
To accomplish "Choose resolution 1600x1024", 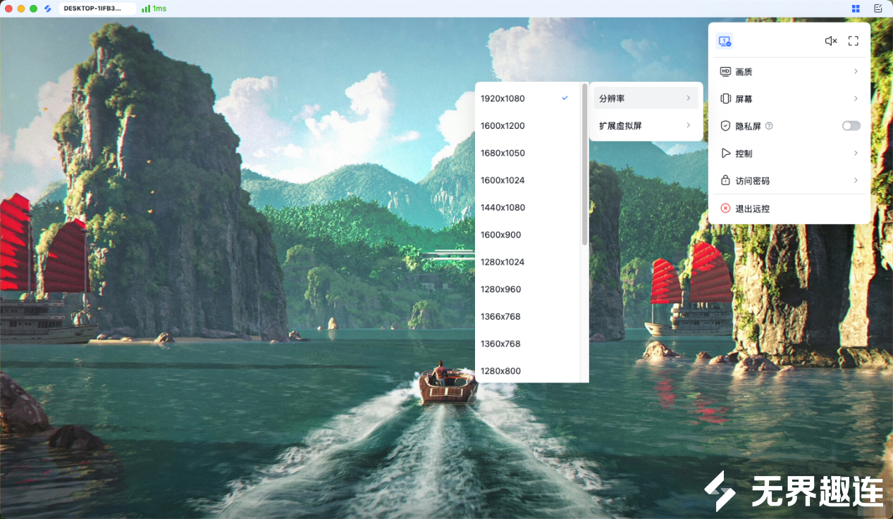I will tap(527, 180).
